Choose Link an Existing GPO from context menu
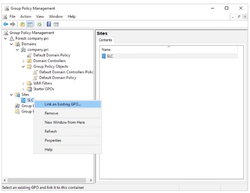The image size is (250, 193). pyautogui.click(x=63, y=104)
